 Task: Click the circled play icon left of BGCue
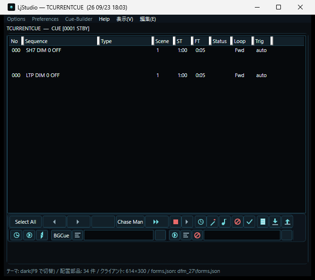click(29, 235)
